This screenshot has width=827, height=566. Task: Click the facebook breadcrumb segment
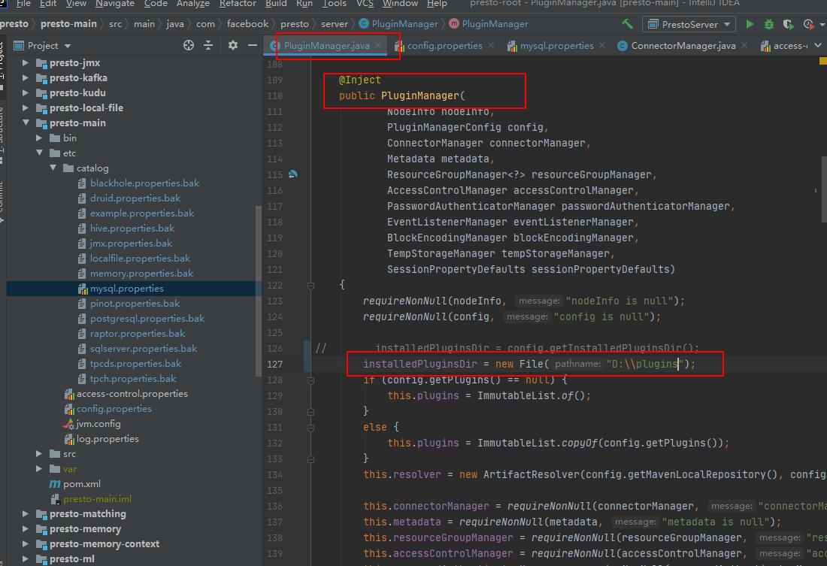(x=247, y=24)
